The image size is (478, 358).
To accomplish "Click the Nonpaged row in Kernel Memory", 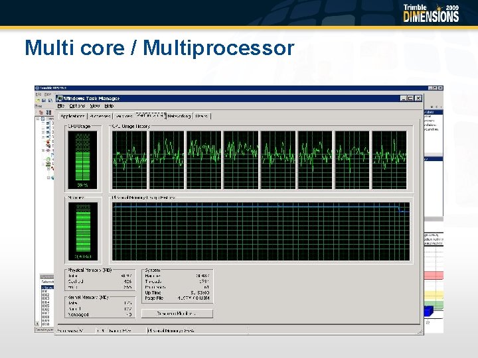I will [100, 314].
